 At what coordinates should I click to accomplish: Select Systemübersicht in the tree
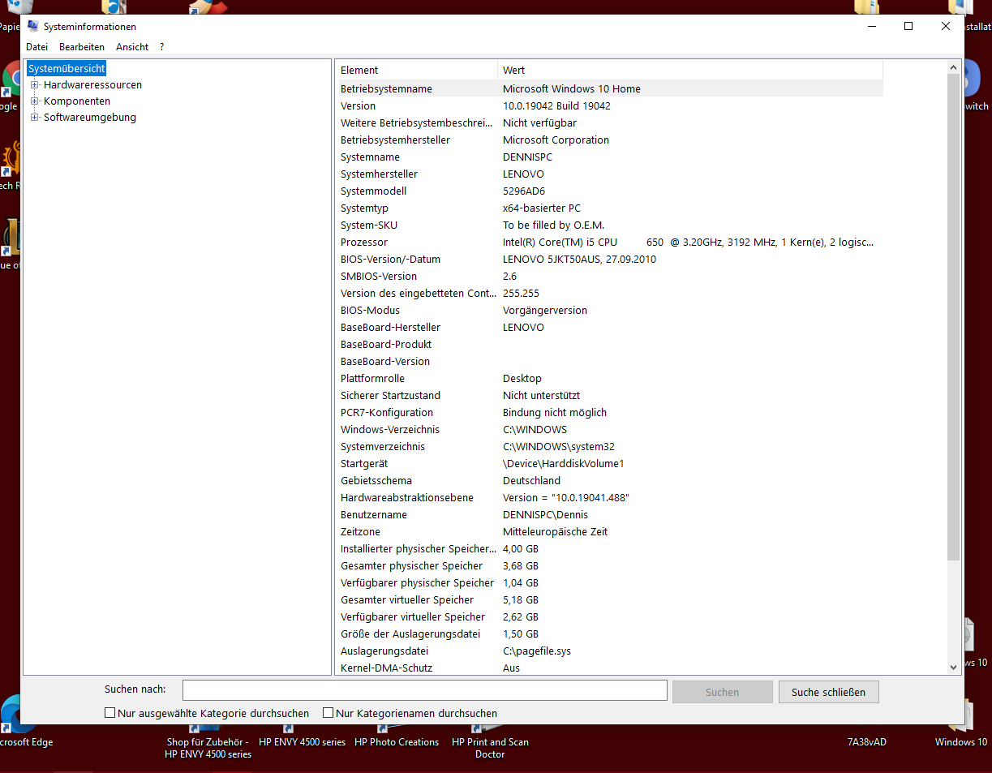67,69
